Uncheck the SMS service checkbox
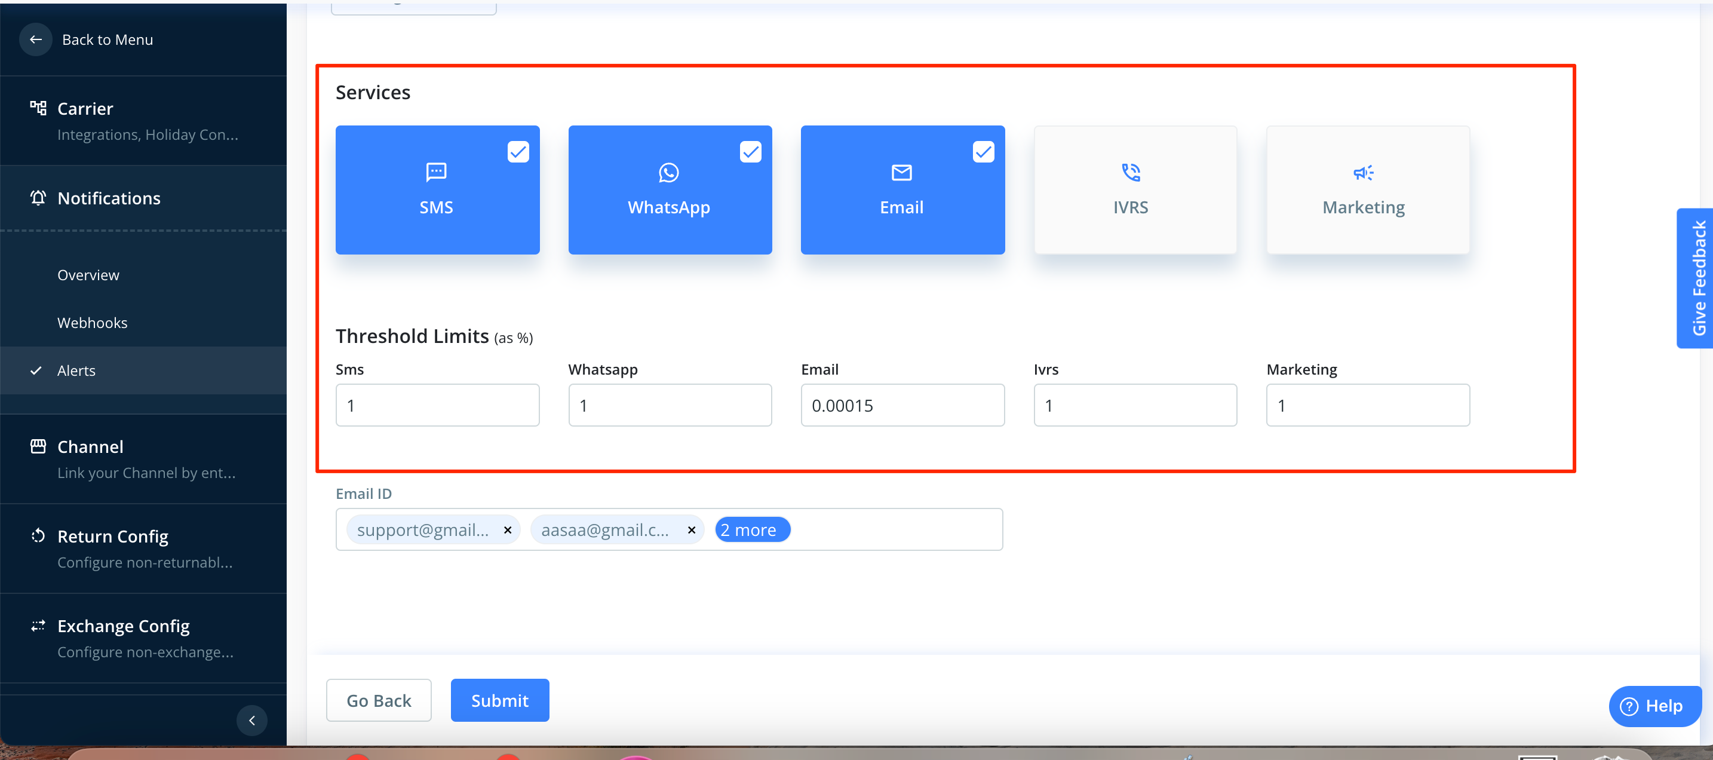Viewport: 1713px width, 760px height. tap(518, 152)
